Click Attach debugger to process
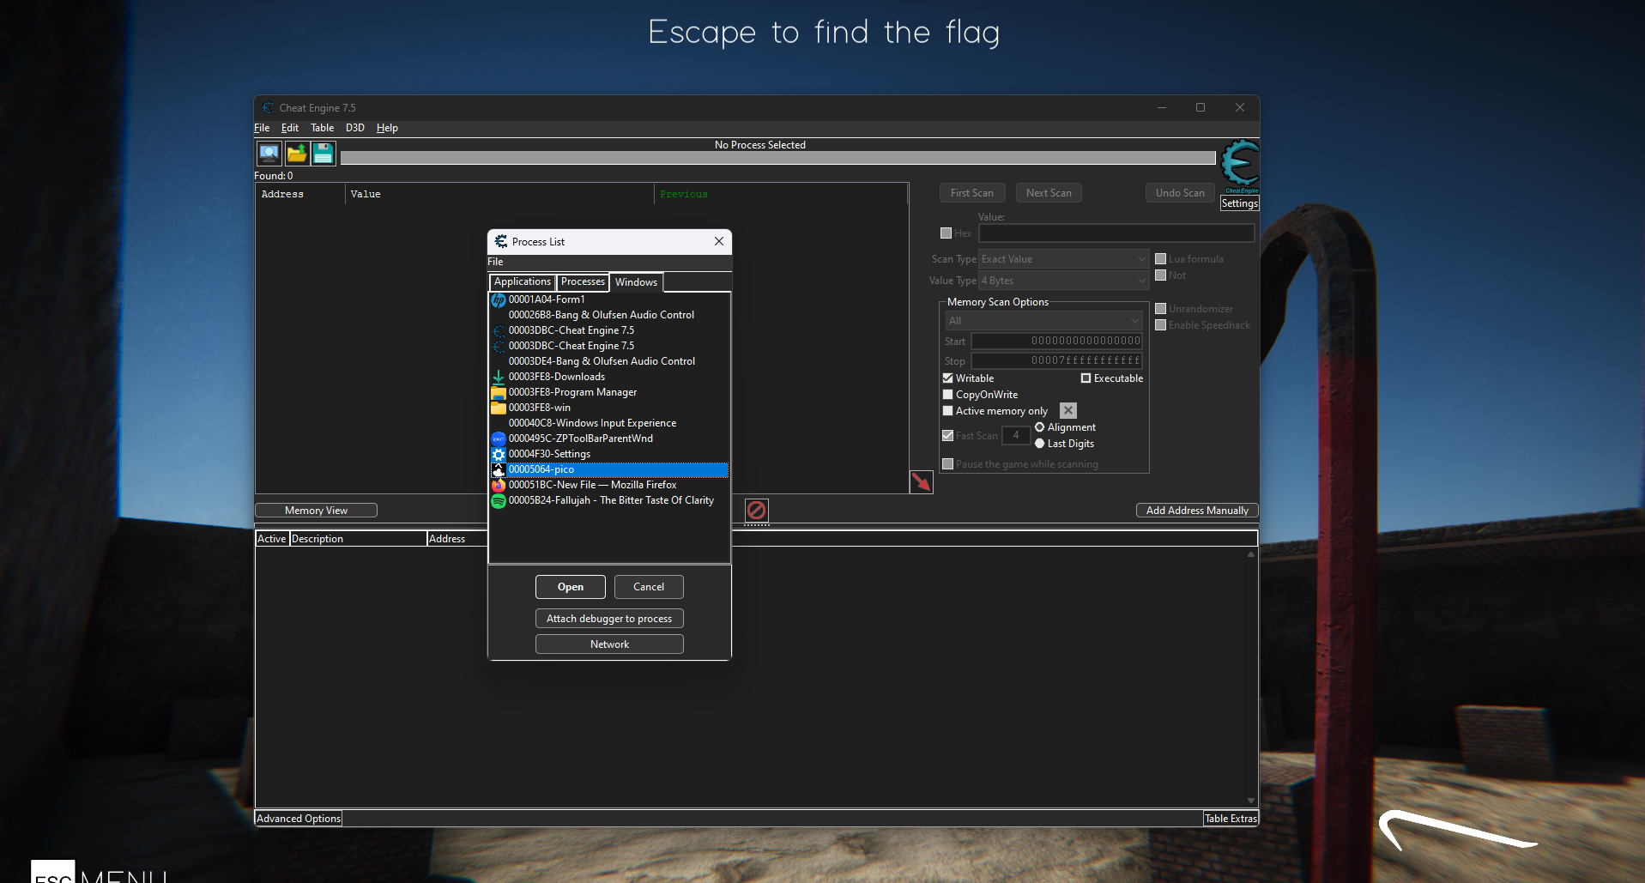This screenshot has width=1645, height=883. tap(609, 619)
